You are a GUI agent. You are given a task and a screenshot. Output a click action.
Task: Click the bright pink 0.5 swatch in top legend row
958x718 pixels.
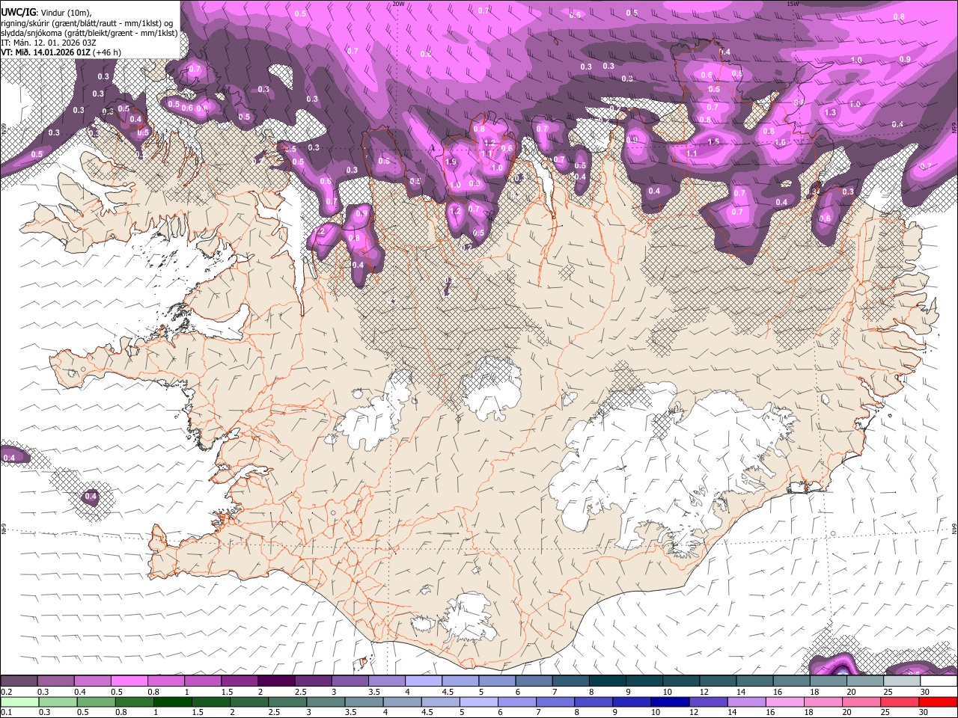point(129,681)
